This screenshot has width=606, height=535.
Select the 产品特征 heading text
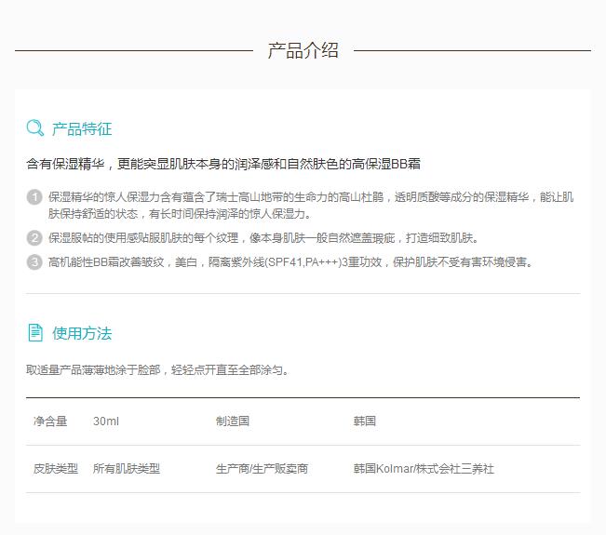82,129
